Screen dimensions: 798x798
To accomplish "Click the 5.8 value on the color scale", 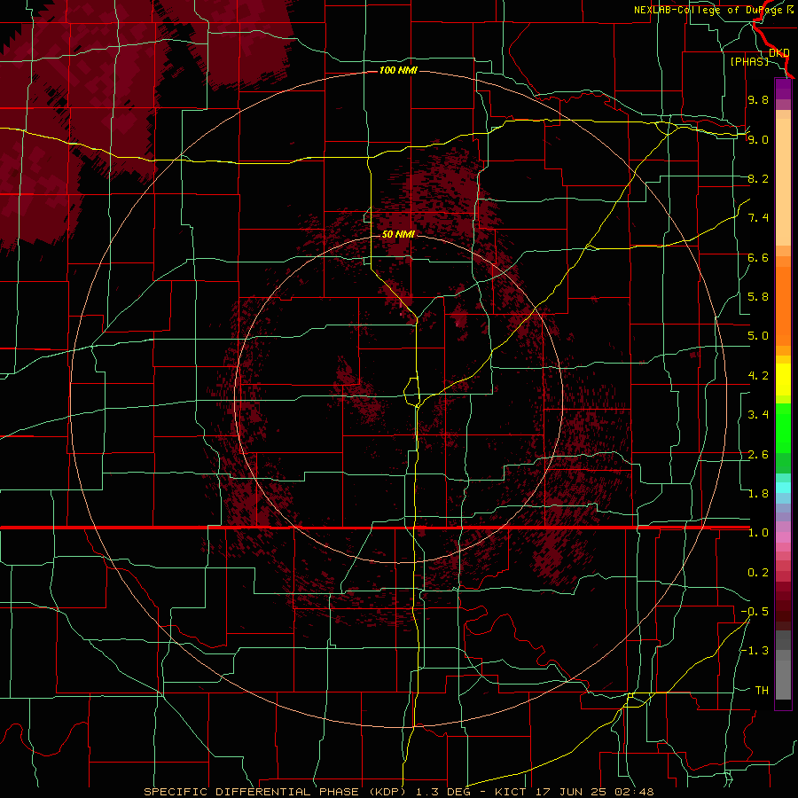I will pyautogui.click(x=758, y=297).
